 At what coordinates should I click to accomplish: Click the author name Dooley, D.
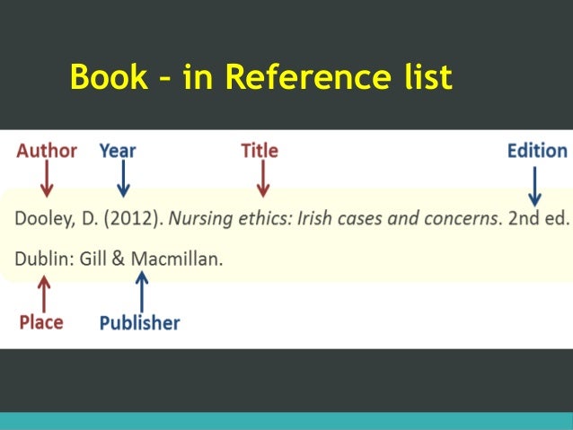pyautogui.click(x=57, y=219)
